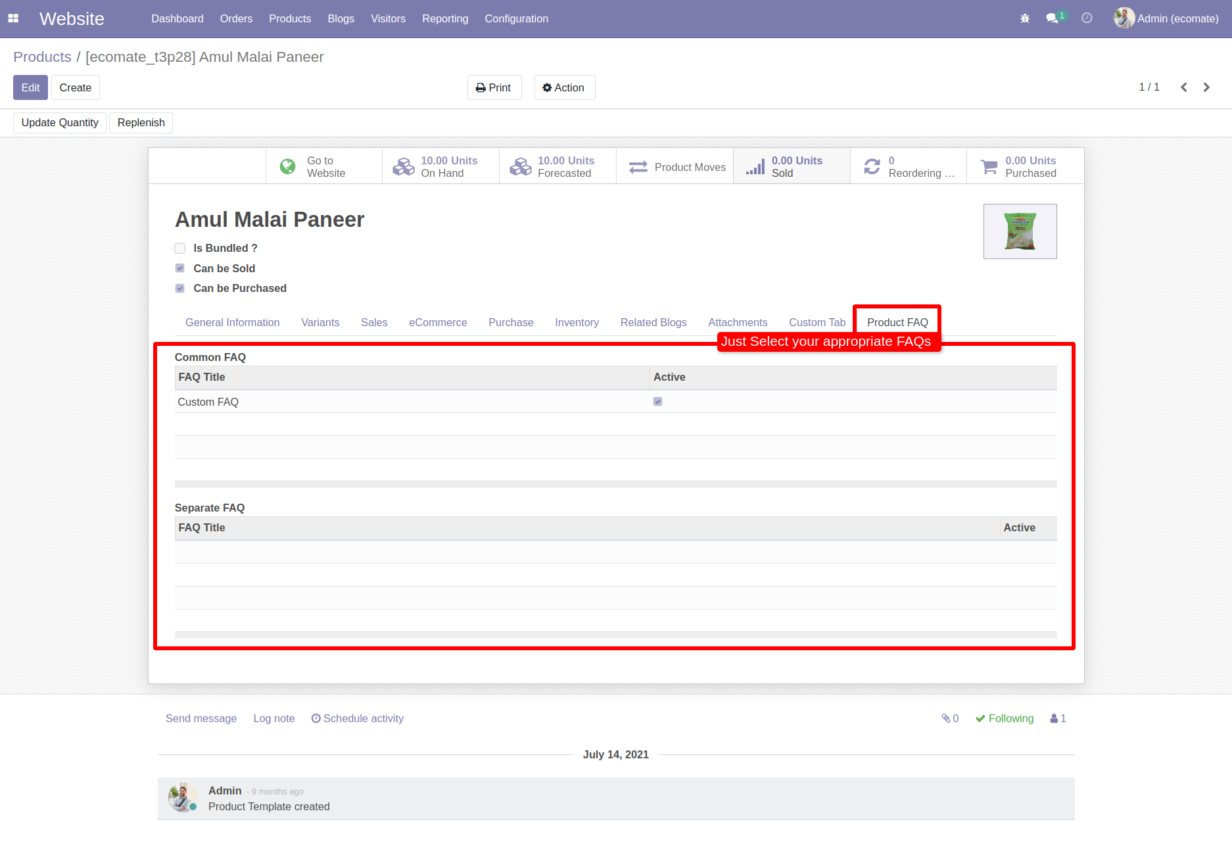Viewport: 1232px width, 862px height.
Task: Open the Configuration menu
Action: pos(516,18)
